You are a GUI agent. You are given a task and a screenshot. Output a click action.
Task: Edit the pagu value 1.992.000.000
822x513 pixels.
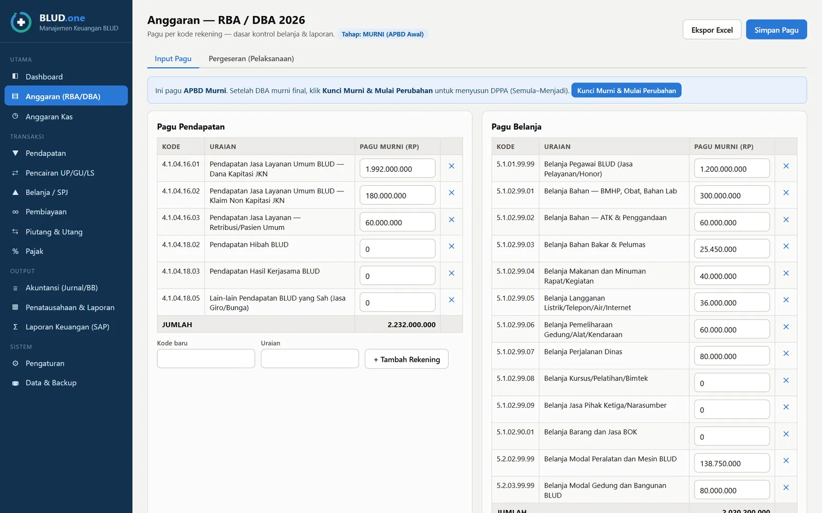click(398, 169)
